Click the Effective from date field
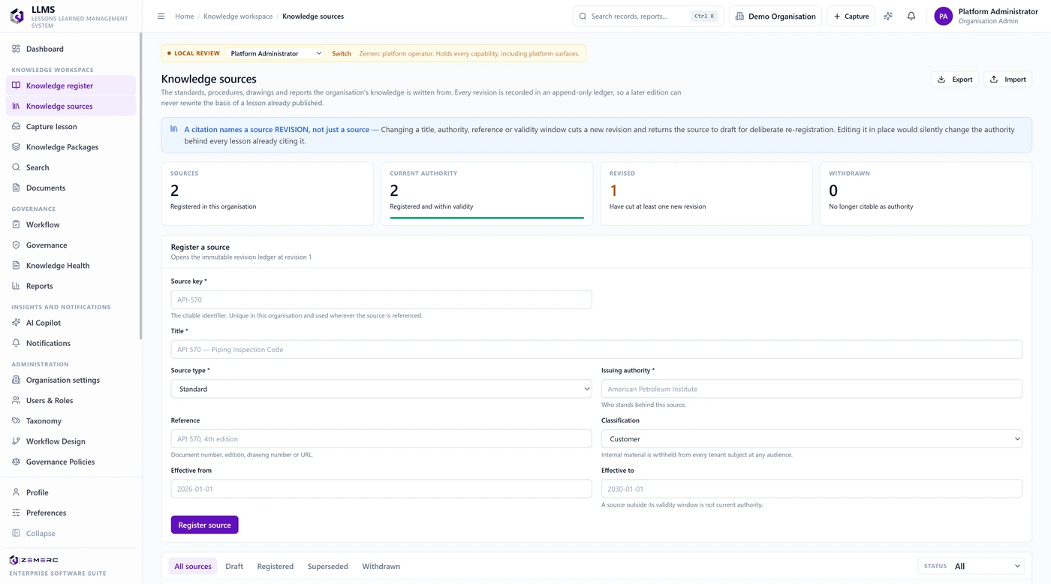Screen dimensions: 1051x584 tap(381, 489)
